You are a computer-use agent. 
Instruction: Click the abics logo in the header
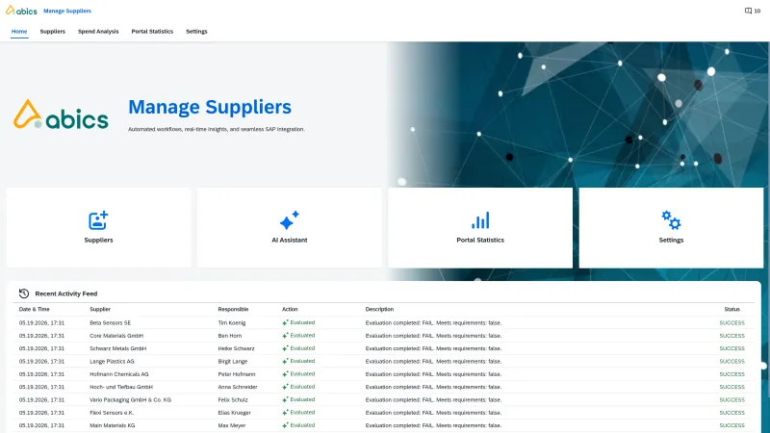[21, 11]
